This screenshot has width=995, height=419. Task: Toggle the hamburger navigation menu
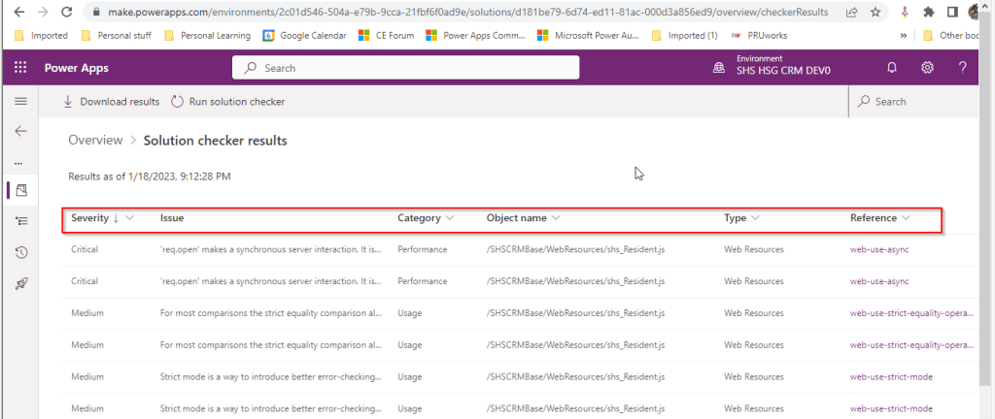click(20, 101)
